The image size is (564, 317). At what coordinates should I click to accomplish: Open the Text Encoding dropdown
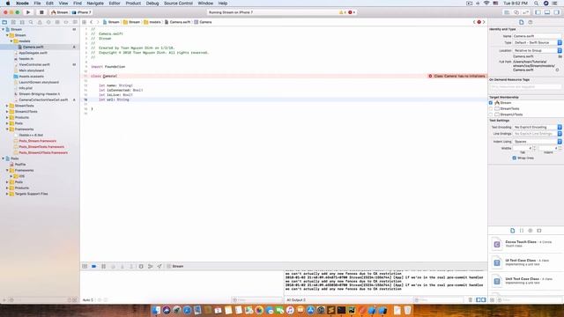[537, 127]
